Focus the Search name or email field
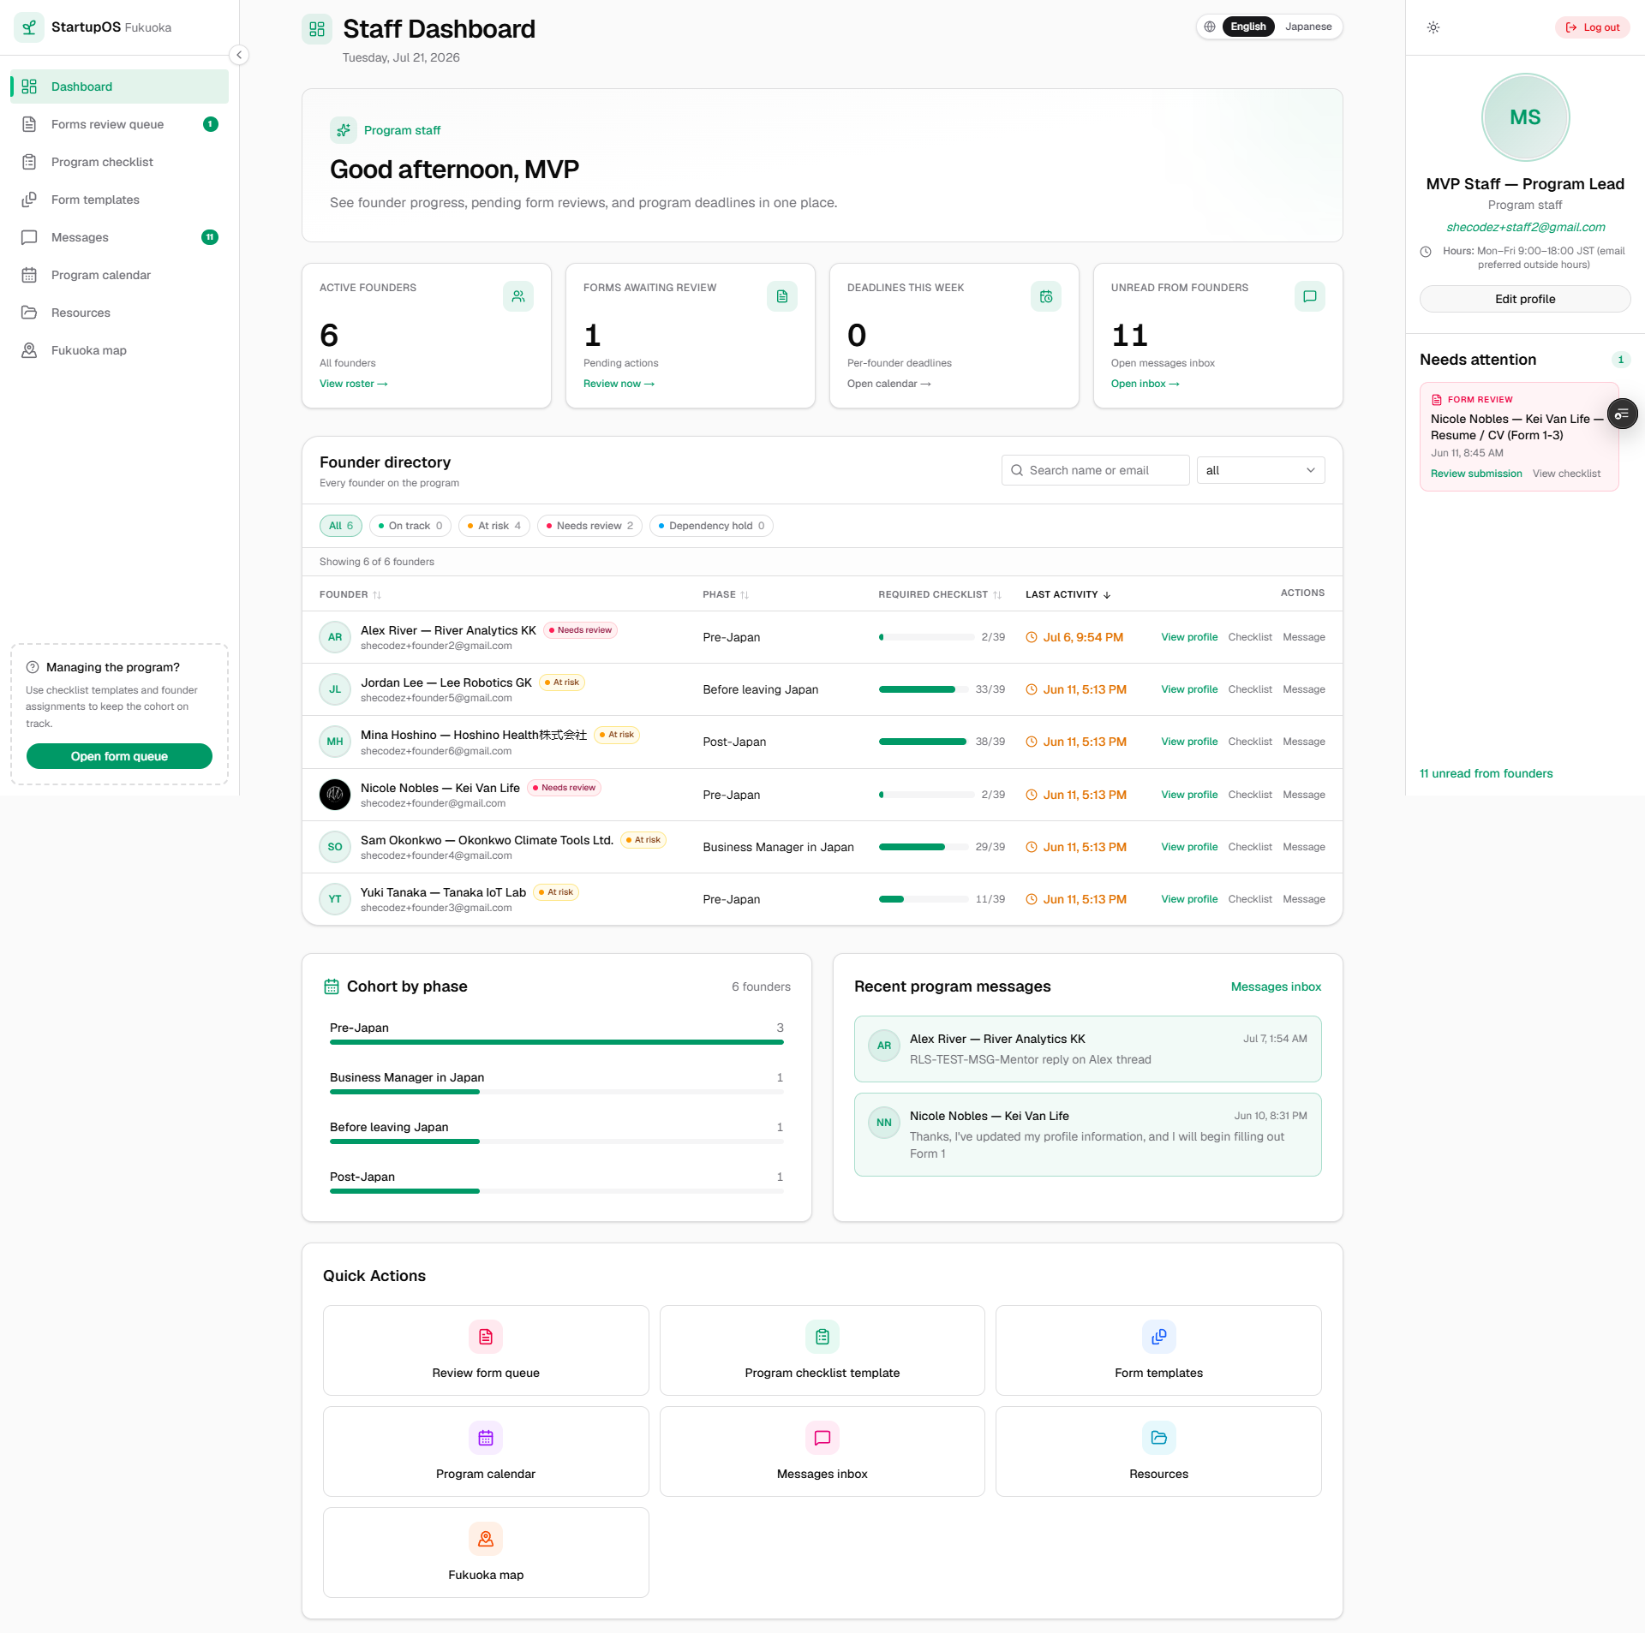 point(1096,470)
